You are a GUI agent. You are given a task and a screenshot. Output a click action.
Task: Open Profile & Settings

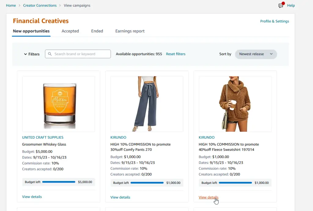(x=274, y=21)
